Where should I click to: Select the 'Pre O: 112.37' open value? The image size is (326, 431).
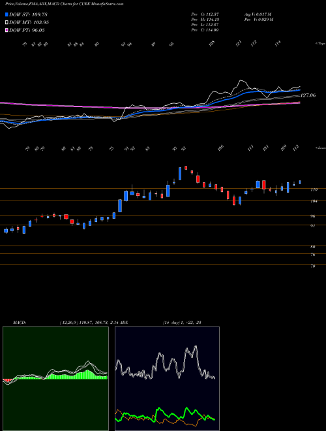205,14
